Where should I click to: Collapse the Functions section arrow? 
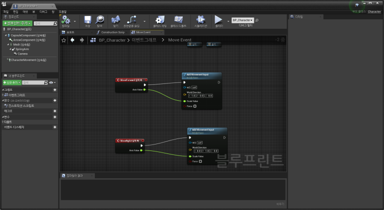tap(3, 100)
